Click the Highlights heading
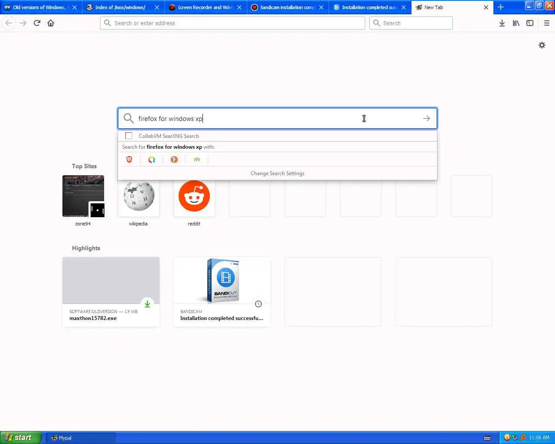The image size is (555, 444). 86,248
